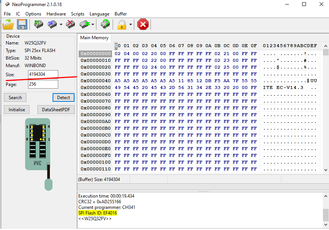Click the hex view scrollbar down arrow

tap(326, 170)
